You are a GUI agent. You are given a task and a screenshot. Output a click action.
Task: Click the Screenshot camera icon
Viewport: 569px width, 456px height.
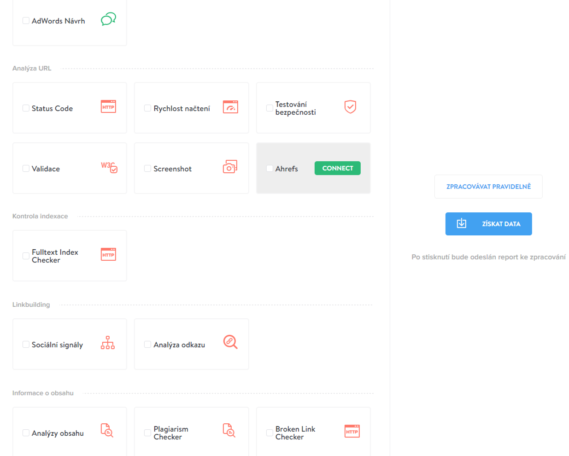[230, 167]
